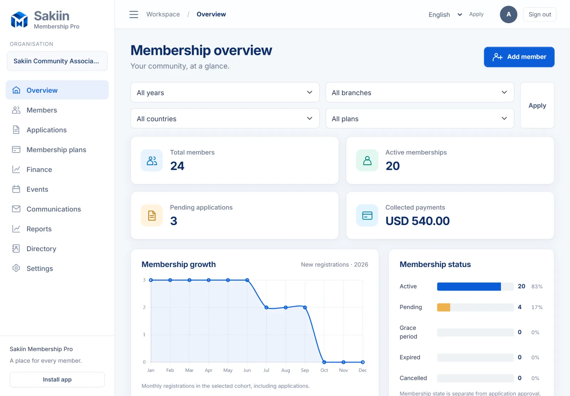
Task: Open the All branches dropdown
Action: tap(420, 93)
